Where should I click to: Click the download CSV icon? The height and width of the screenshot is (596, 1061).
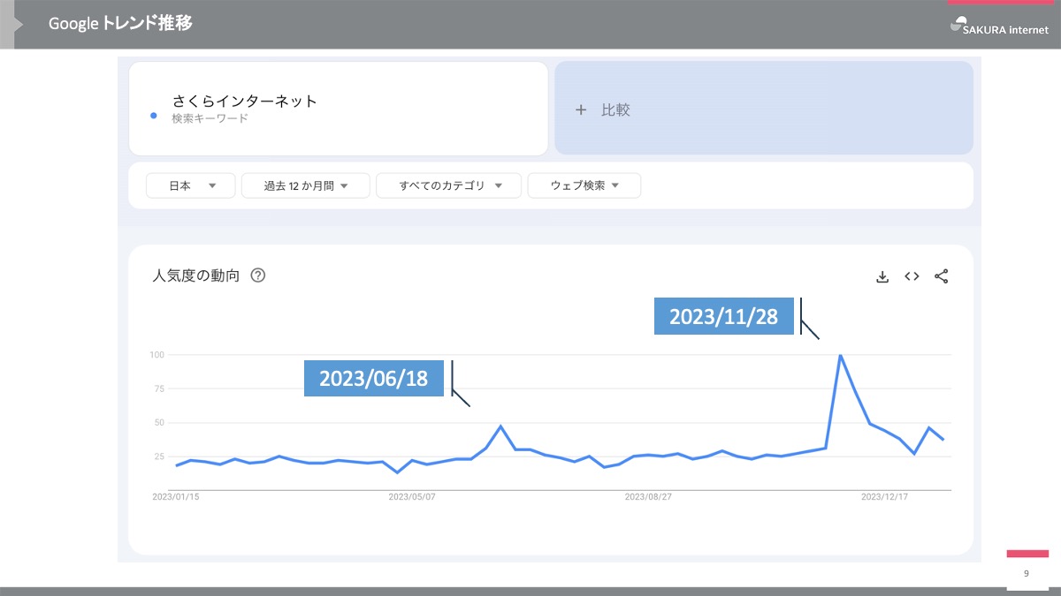(x=882, y=276)
